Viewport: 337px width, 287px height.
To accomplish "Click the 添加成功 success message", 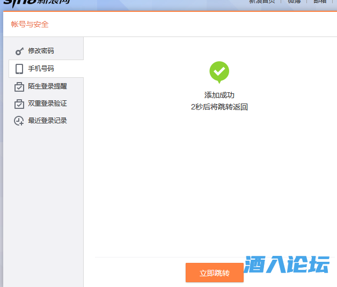I will (x=219, y=95).
